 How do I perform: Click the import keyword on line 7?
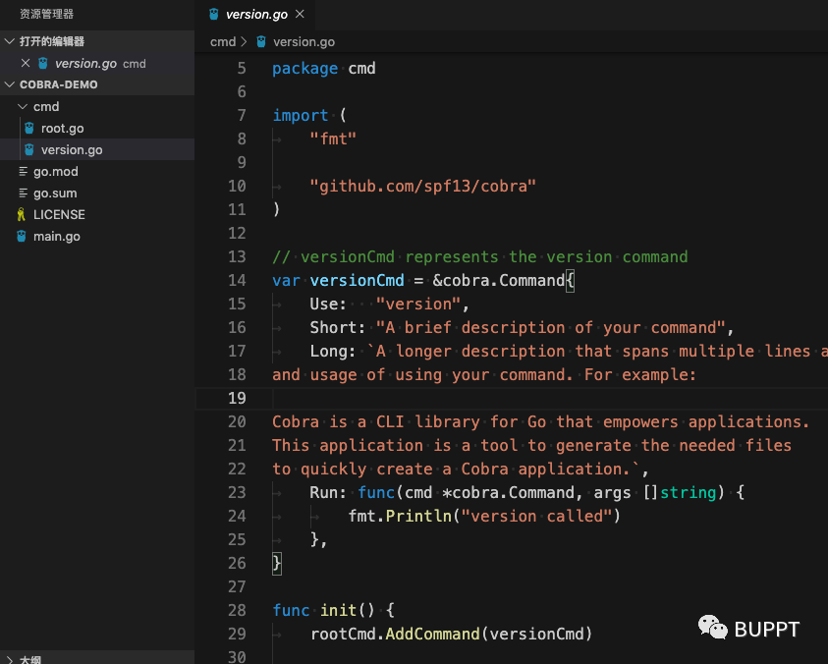(300, 116)
